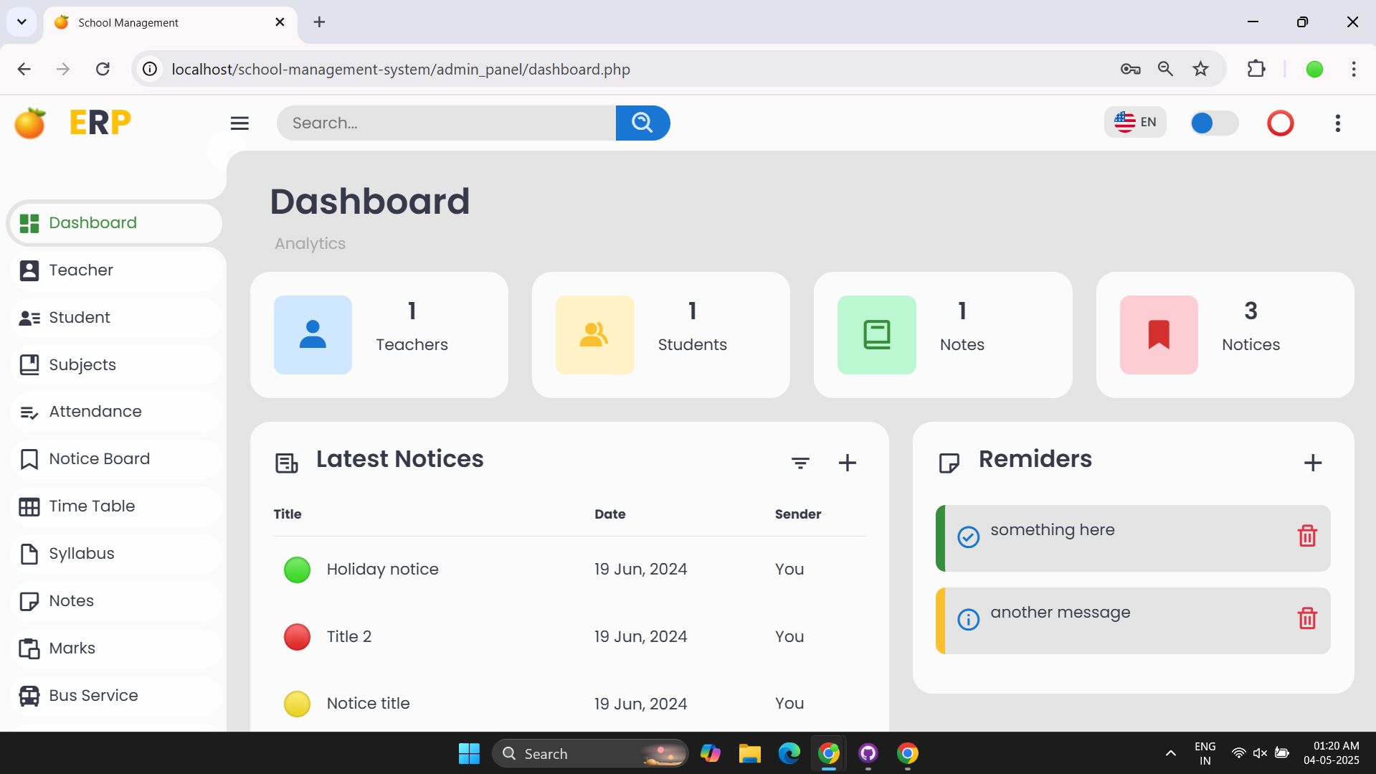Viewport: 1376px width, 774px height.
Task: Click the blue search magnifier button
Action: pos(642,123)
